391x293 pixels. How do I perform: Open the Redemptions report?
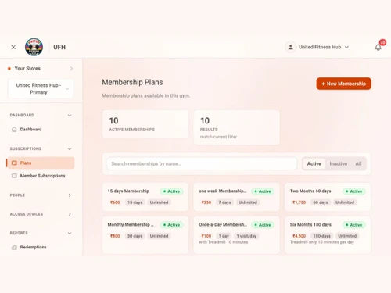[x=41, y=247]
